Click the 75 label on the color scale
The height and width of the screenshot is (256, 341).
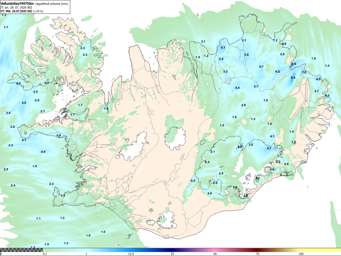pos(258,254)
